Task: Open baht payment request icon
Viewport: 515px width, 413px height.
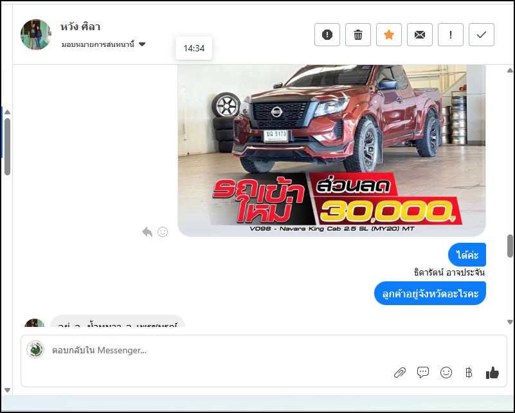Action: pyautogui.click(x=469, y=373)
